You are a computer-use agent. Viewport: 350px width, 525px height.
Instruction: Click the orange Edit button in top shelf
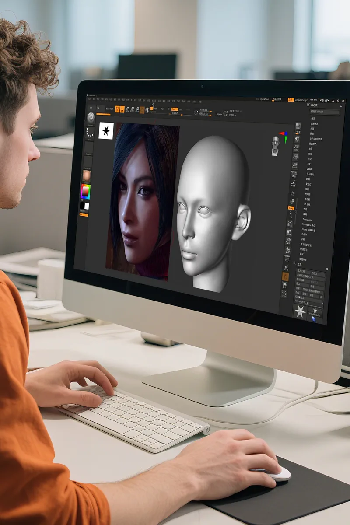click(x=117, y=109)
